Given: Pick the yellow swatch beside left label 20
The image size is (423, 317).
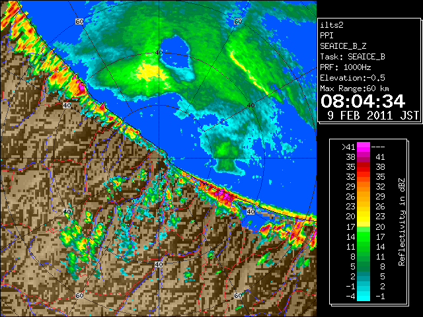Looking at the screenshot, I should click(x=364, y=217).
